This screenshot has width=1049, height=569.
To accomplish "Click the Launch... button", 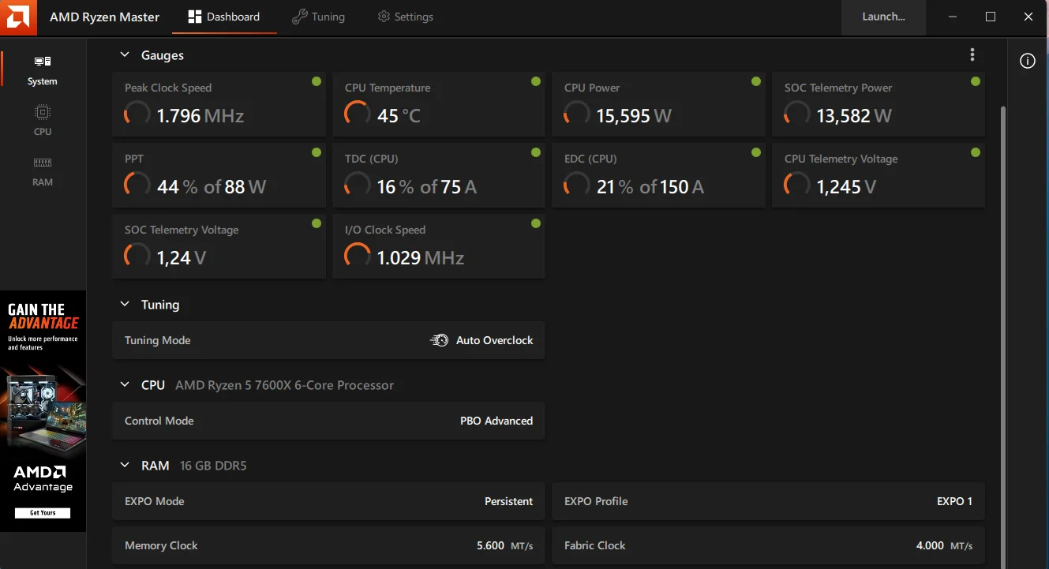I will click(883, 17).
